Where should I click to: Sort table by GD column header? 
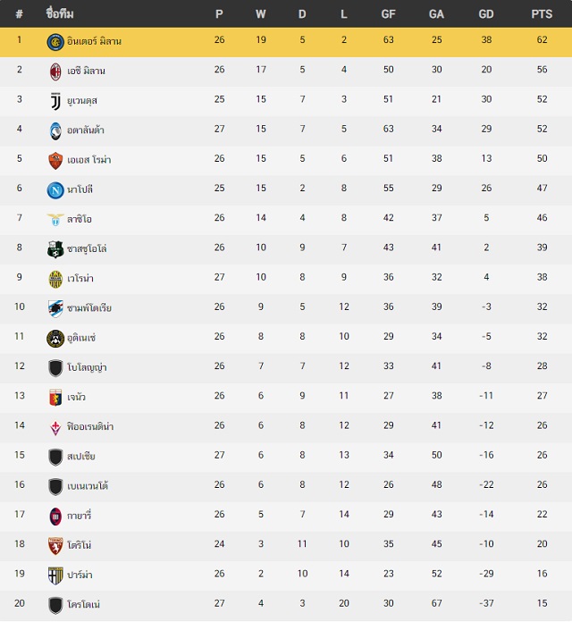point(486,14)
